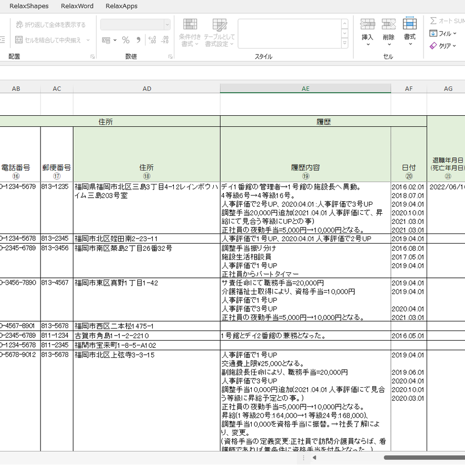Screen dimensions: 465x465
Task: Expand 削除 dropdown arrow
Action: [x=389, y=44]
